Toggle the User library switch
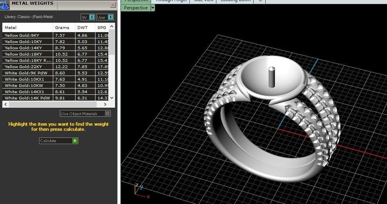 (105, 17)
